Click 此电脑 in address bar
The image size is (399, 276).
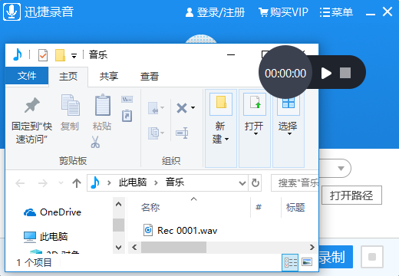[133, 182]
